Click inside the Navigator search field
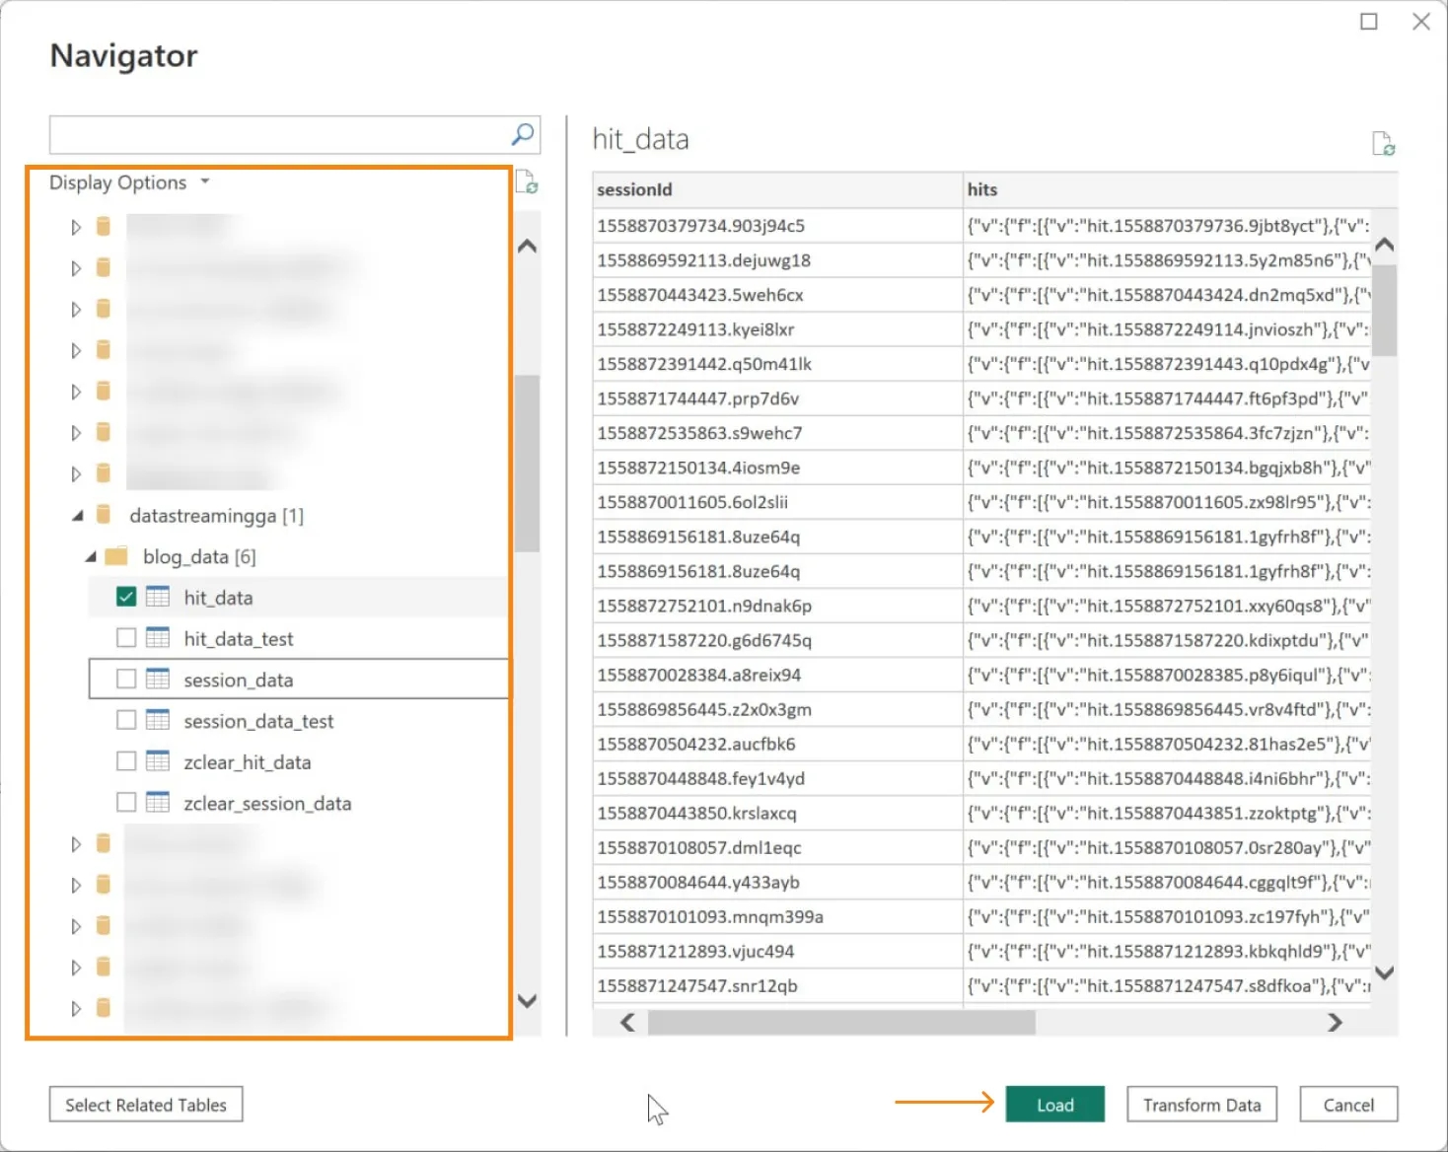The image size is (1448, 1152). pyautogui.click(x=280, y=135)
